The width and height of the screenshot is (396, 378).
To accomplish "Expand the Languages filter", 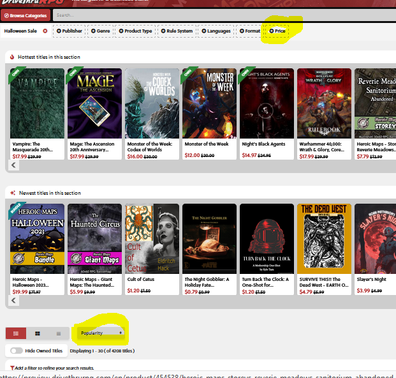I will (x=216, y=31).
